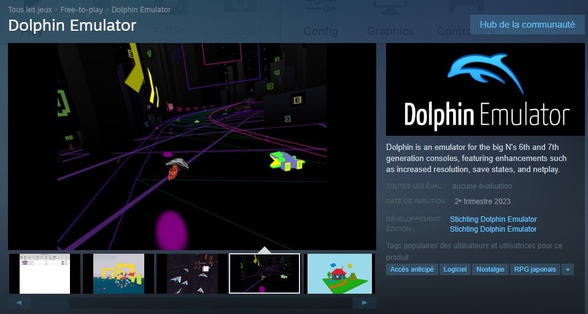Click the main neon track screenshot

[192, 146]
